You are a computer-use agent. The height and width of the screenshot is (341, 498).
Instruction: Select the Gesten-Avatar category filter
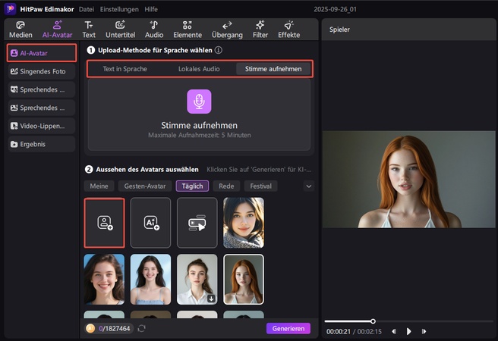tap(143, 186)
